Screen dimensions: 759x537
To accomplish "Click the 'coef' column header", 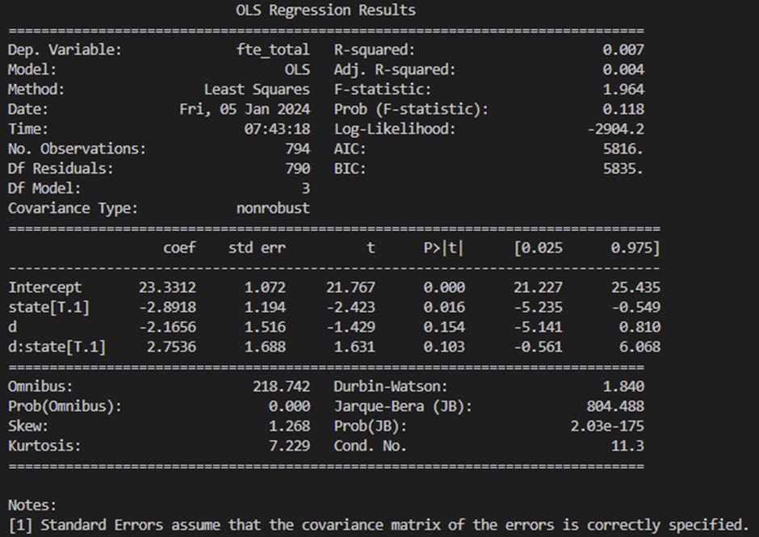I will coord(179,248).
